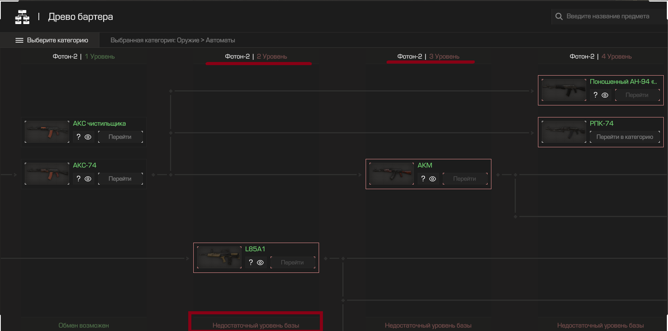Click the АКМ weapon thumbnail

pyautogui.click(x=392, y=174)
